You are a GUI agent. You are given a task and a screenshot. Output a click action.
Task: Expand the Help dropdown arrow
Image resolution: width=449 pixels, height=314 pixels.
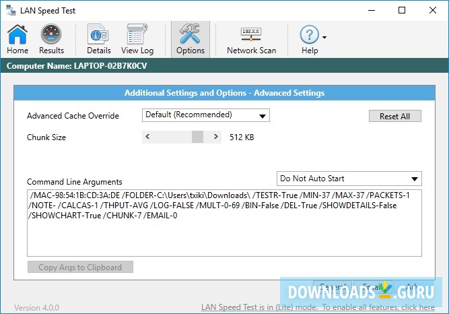click(x=324, y=37)
